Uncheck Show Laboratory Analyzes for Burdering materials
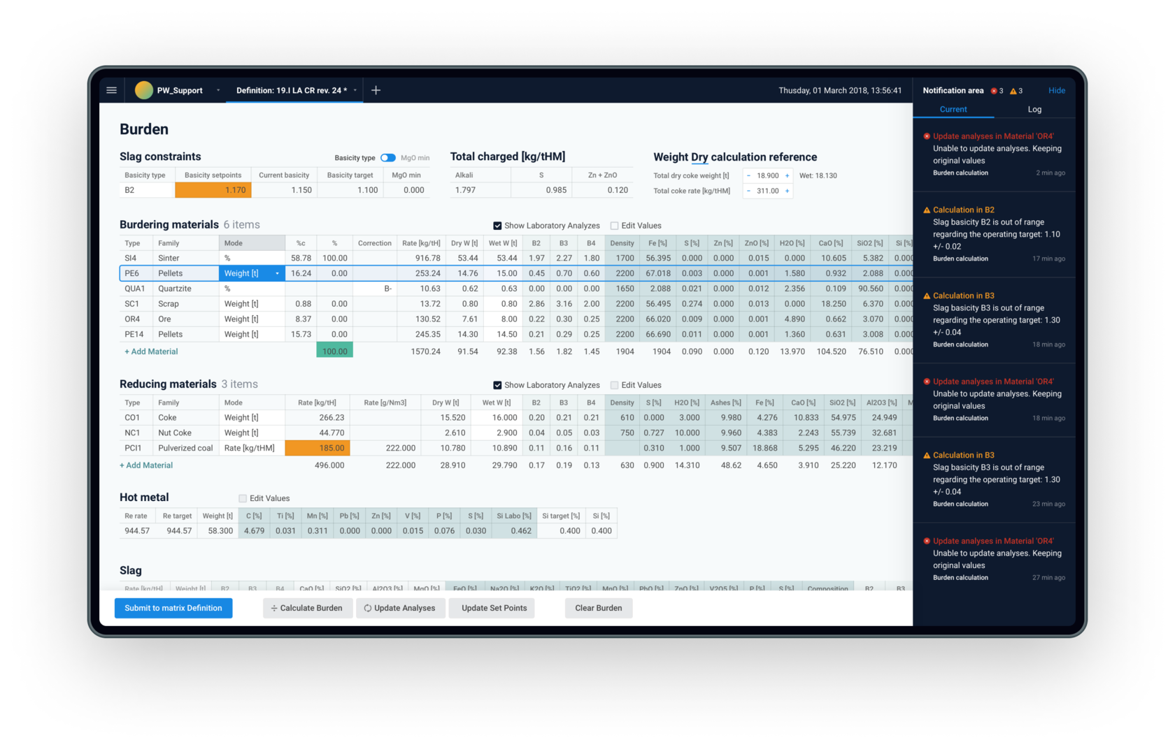 click(497, 226)
